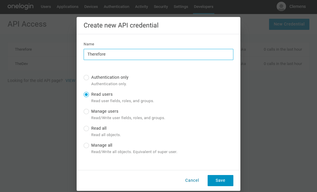
Task: Save the new API credential
Action: 220,181
